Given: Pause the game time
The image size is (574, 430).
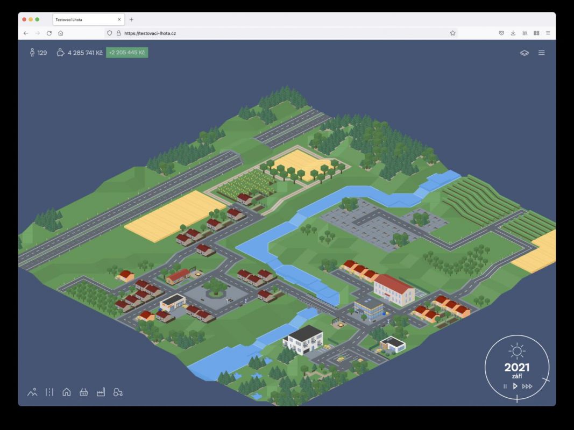Looking at the screenshot, I should tap(505, 386).
